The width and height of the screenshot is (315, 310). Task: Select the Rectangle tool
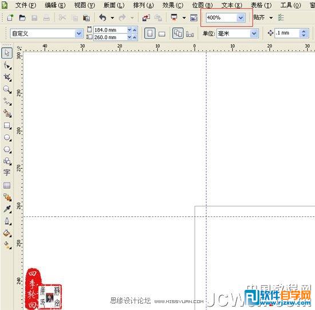(7, 126)
